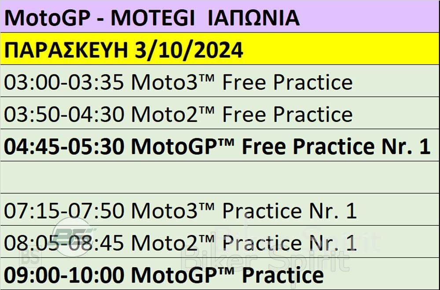Click the Moto2™ Free Practice label

pos(242,114)
